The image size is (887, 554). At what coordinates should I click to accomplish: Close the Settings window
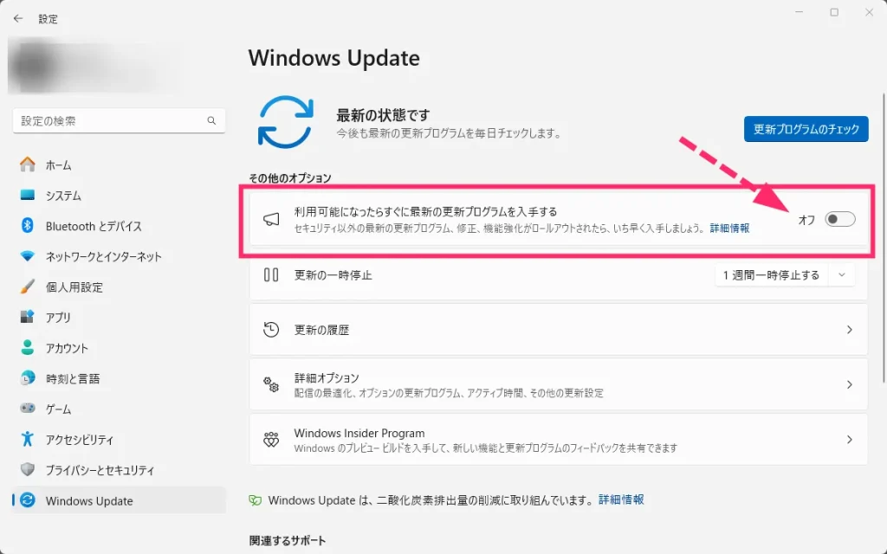pos(870,12)
